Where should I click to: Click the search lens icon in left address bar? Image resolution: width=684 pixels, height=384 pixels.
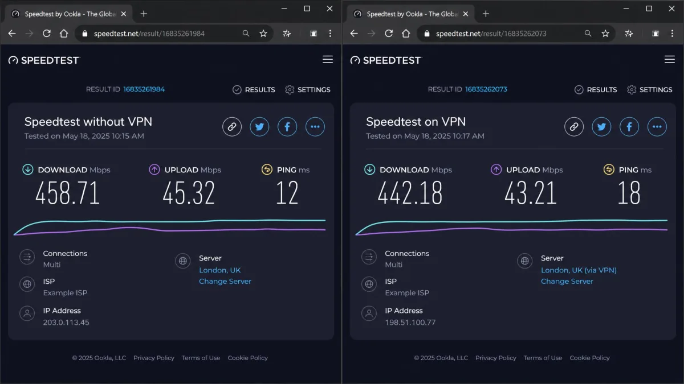[246, 34]
